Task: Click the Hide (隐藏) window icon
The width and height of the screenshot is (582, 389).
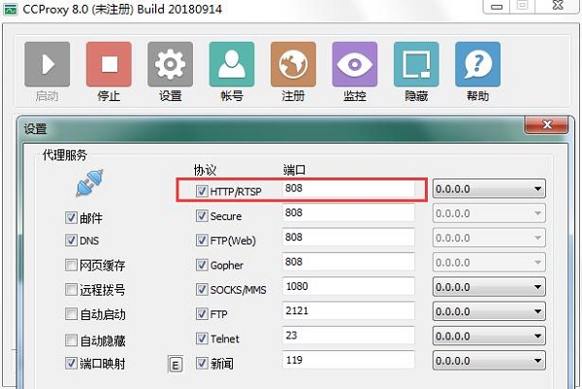Action: pyautogui.click(x=416, y=64)
